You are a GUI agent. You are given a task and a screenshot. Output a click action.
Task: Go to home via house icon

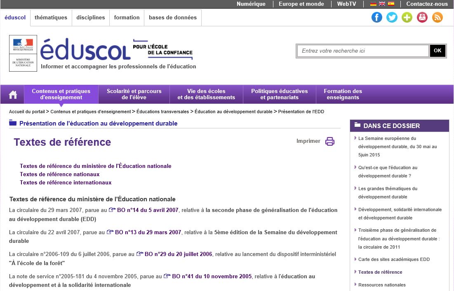(13, 95)
